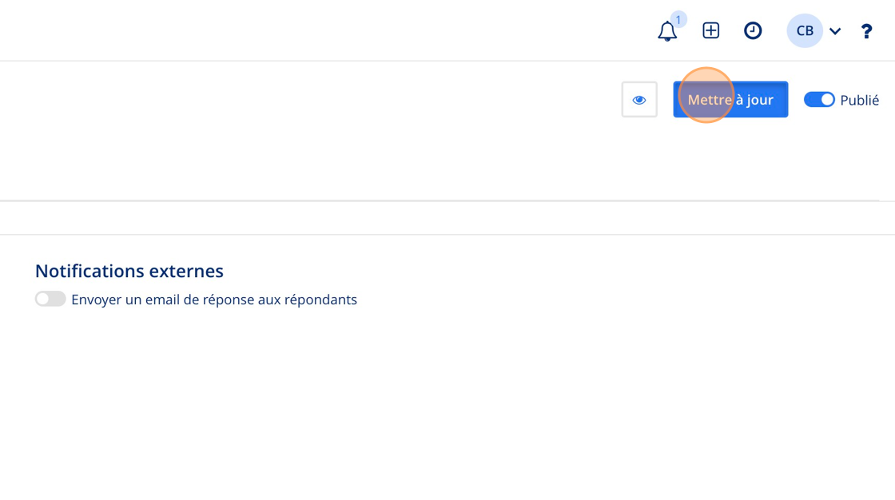Select the Notifications externes heading

(x=129, y=271)
